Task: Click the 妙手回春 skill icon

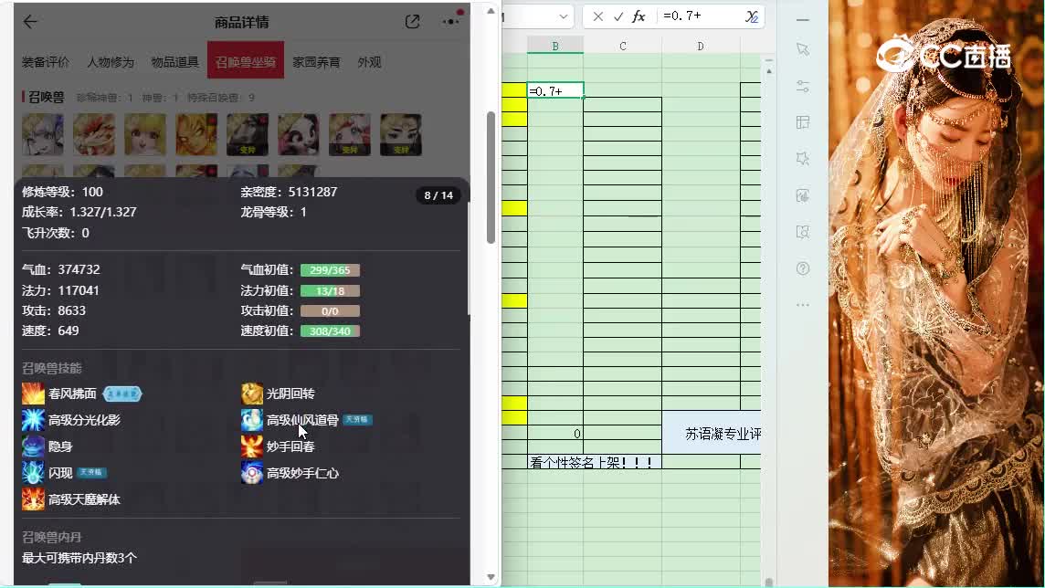Action: point(252,446)
